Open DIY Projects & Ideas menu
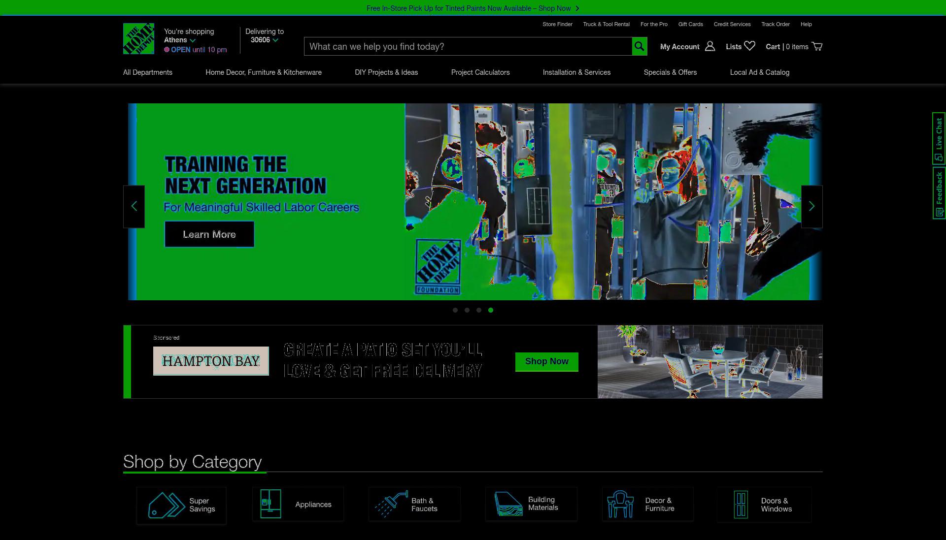Viewport: 946px width, 540px height. click(386, 72)
